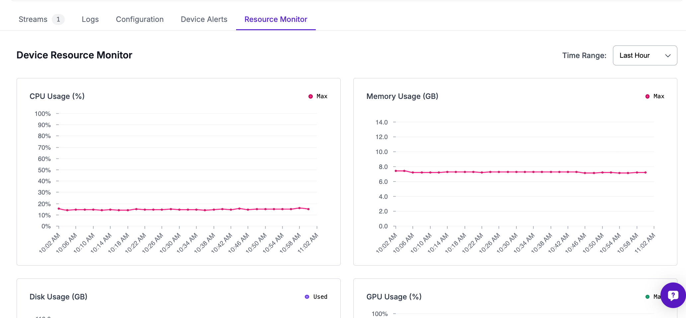
Task: Click the first CPU data point at 10:02 AM
Action: point(59,209)
